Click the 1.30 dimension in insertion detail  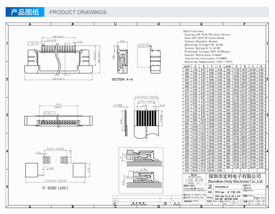pos(144,169)
